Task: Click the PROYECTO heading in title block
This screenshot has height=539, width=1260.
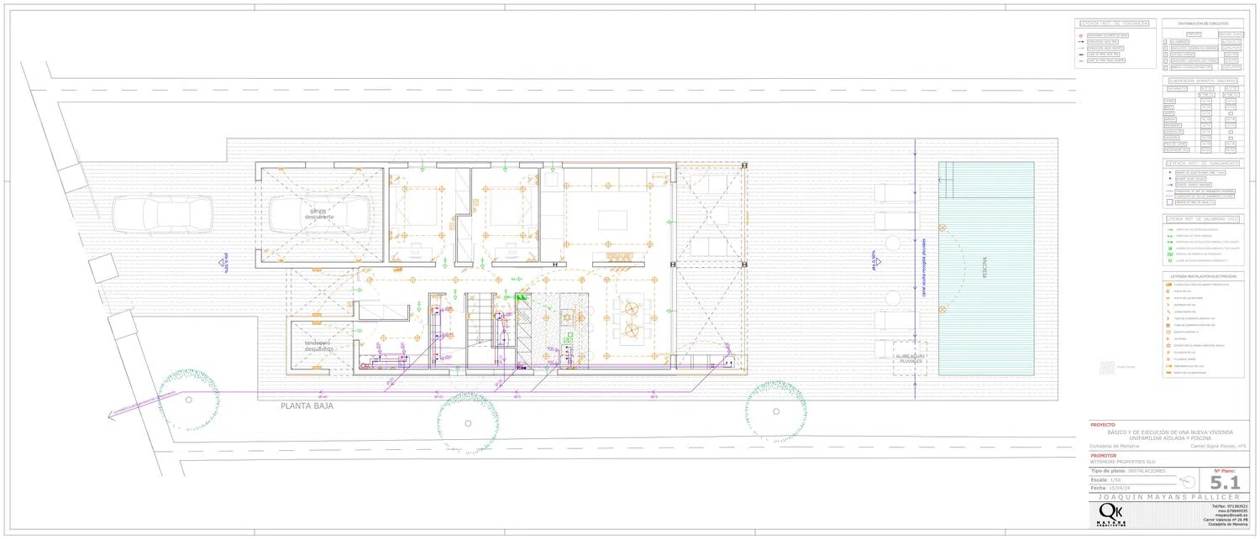Action: [x=1103, y=425]
